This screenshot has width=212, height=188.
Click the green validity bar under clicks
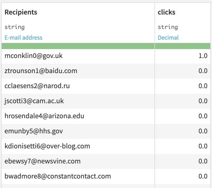click(x=183, y=46)
